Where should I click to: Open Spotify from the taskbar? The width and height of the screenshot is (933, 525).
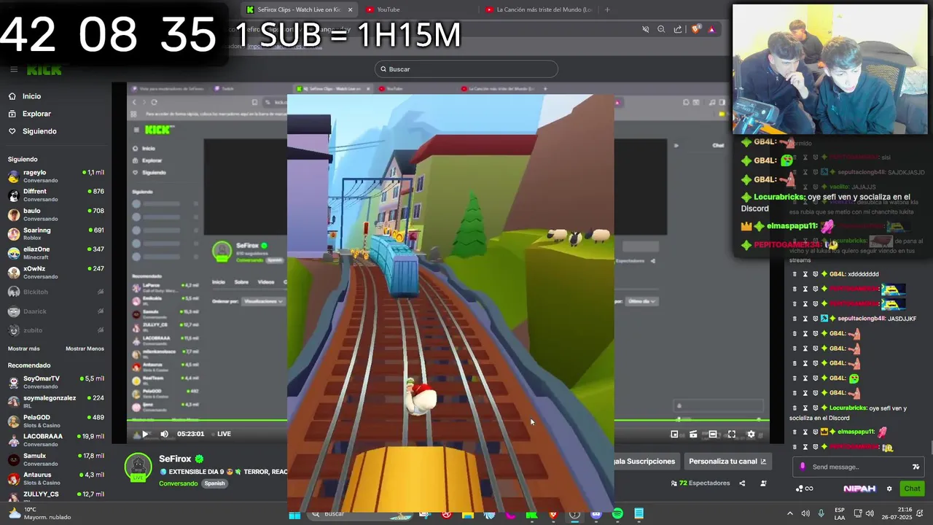tap(617, 514)
